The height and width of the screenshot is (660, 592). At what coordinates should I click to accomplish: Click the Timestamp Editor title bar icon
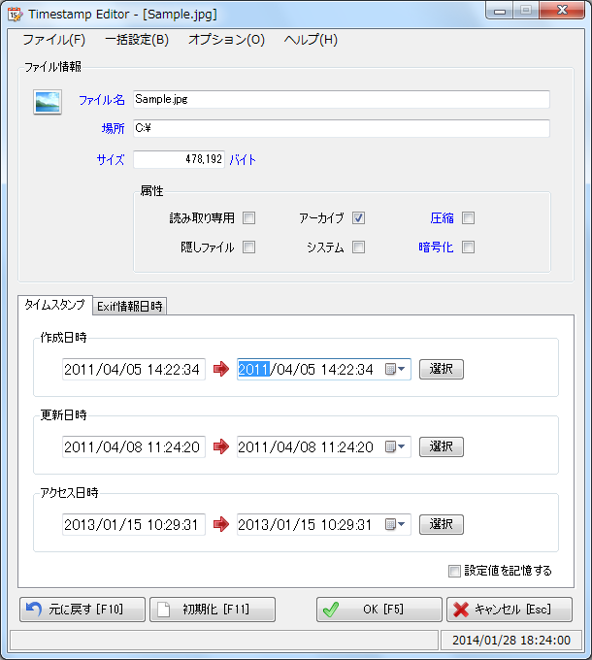(15, 15)
